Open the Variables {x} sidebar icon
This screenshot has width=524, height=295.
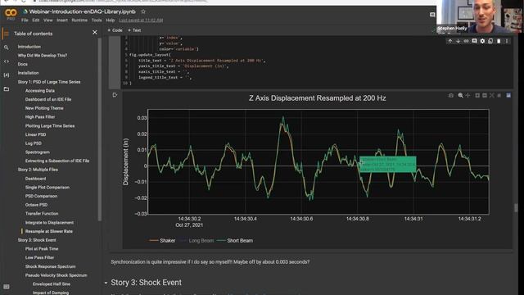(x=6, y=75)
